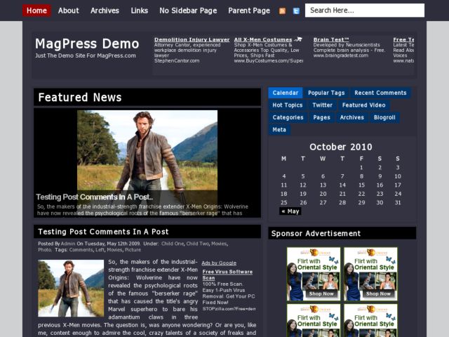The image size is (449, 337).
Task: Click the AdChoices icon beside X-Men Costumes ad
Action: (x=298, y=39)
